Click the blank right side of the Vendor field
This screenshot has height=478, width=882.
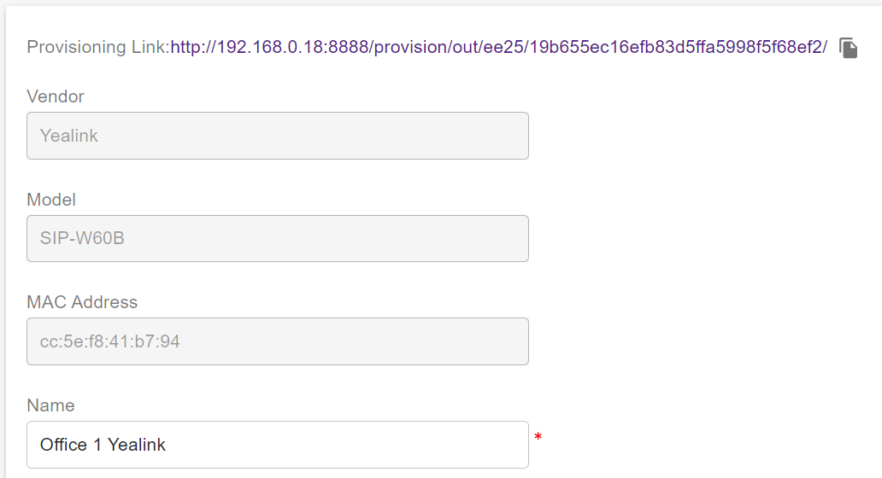(385, 136)
